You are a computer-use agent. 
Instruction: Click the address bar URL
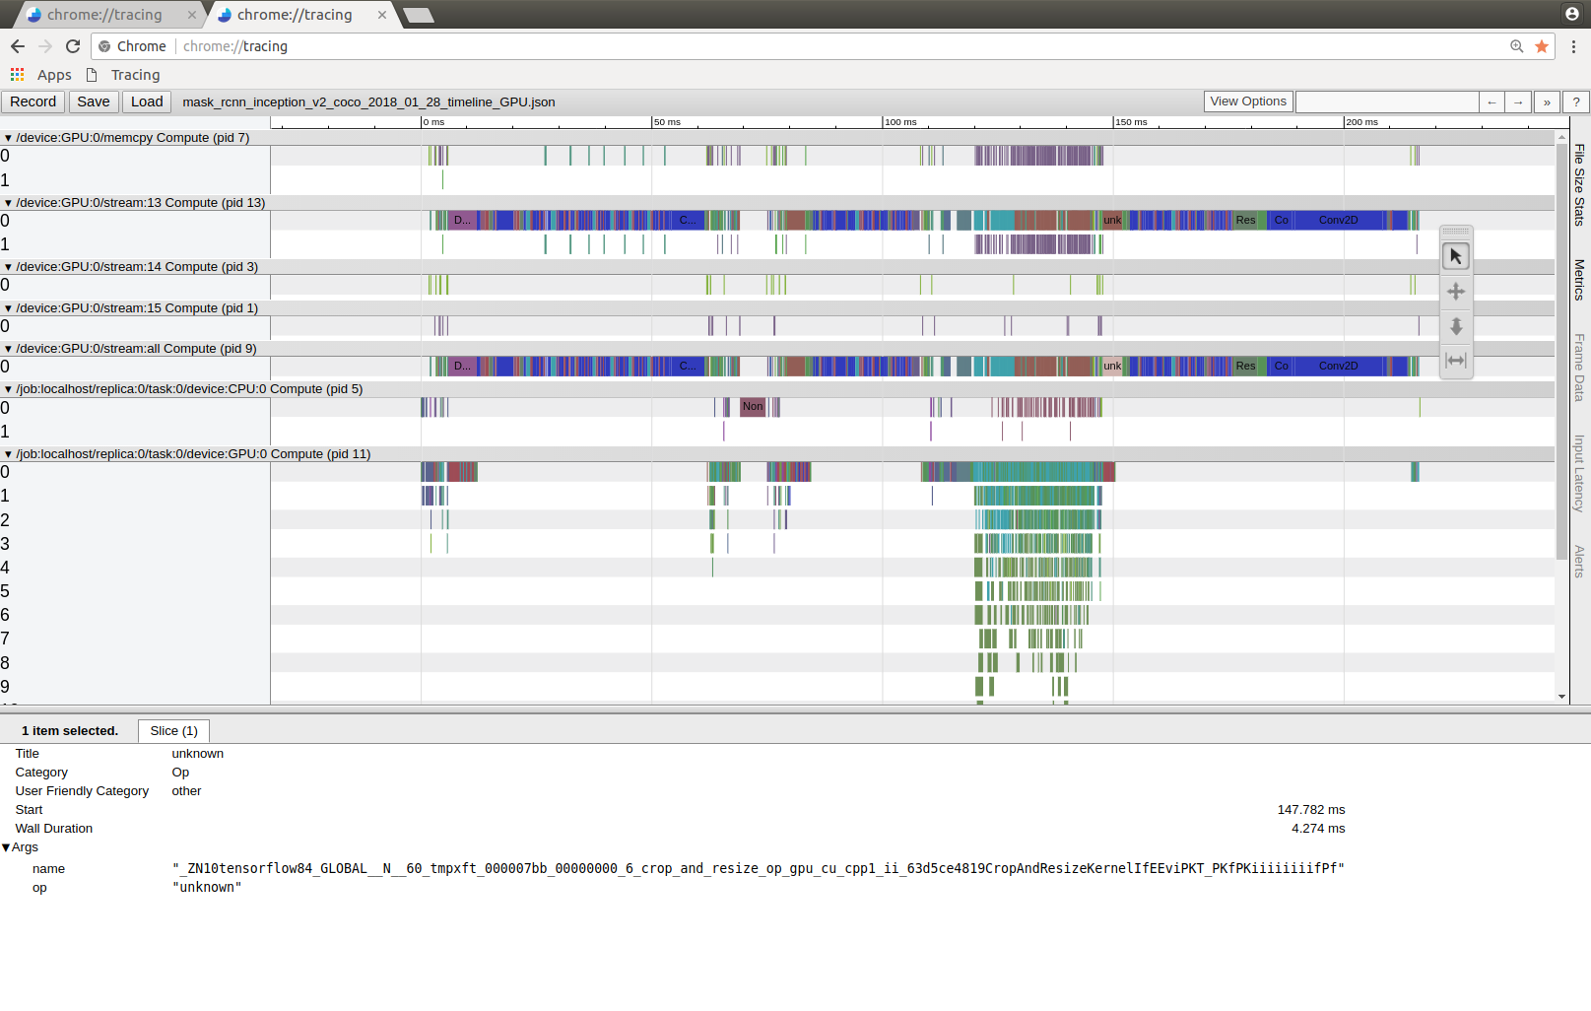pyautogui.click(x=235, y=46)
